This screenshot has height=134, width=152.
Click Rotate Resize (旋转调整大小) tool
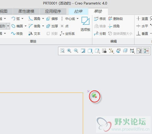(120, 33)
